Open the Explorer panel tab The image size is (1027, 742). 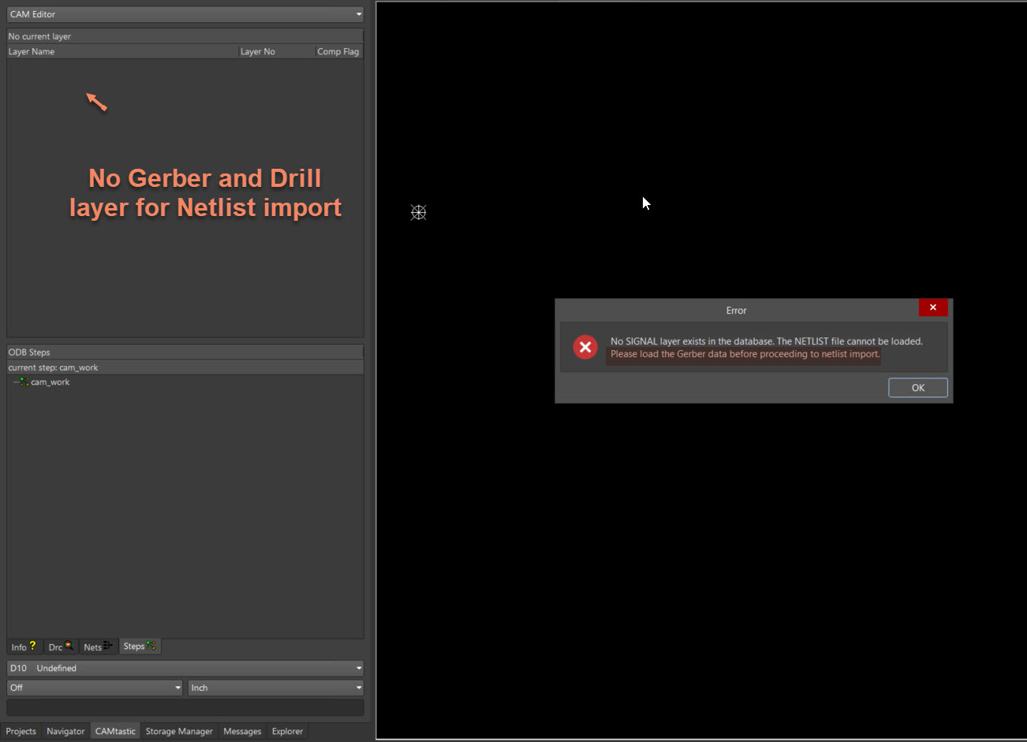click(287, 731)
